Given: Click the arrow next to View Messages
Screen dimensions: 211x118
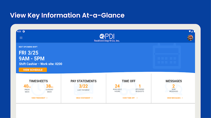Looking at the screenshot, I should (182, 98).
